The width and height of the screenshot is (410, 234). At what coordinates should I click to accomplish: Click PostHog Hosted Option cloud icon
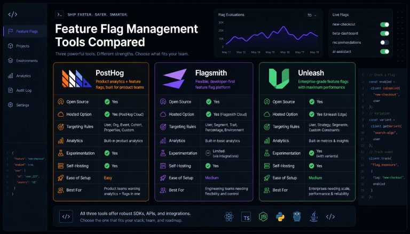click(x=61, y=114)
